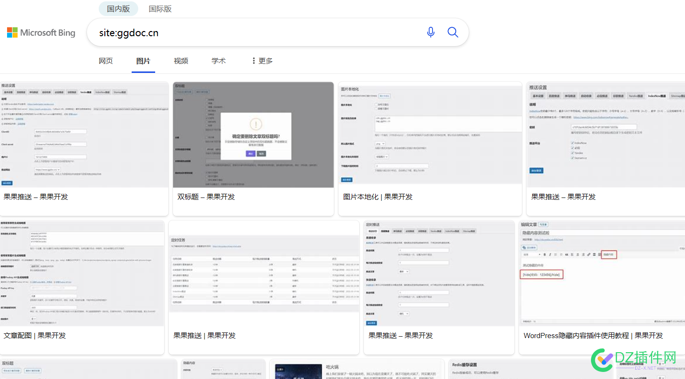The image size is (685, 379).
Task: Open the 定时推送 settings thumbnail
Action: point(440,273)
